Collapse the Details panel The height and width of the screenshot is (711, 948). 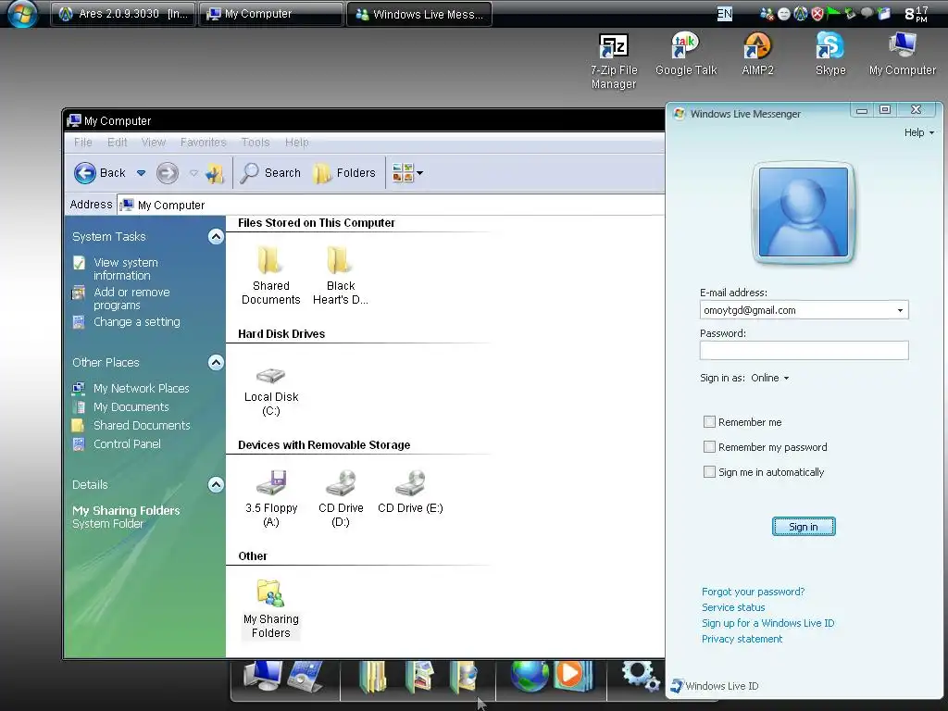(216, 484)
